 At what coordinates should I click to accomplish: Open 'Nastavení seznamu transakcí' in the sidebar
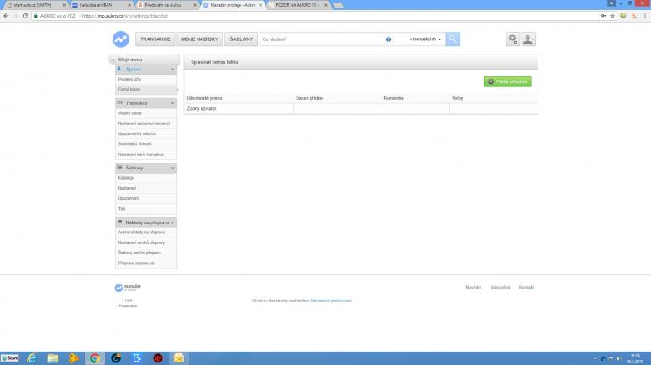coord(146,123)
